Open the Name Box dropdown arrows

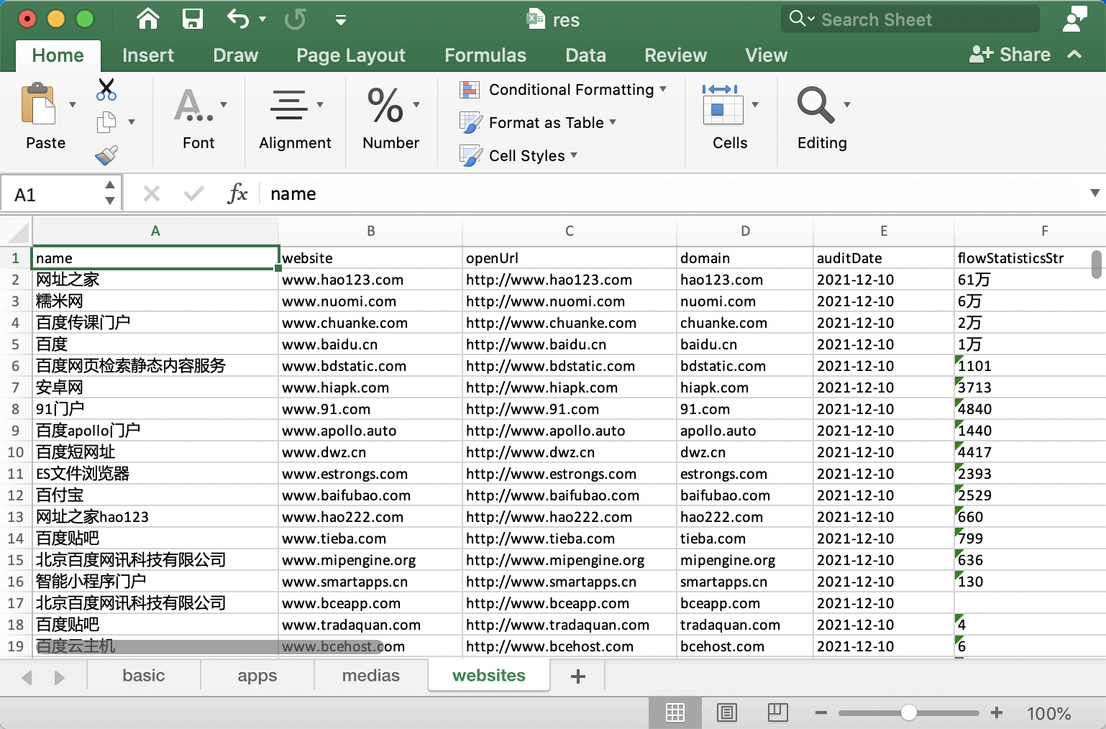(110, 193)
